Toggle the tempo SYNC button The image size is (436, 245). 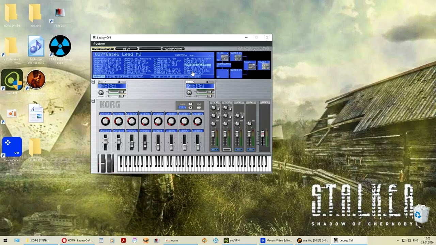pyautogui.click(x=199, y=108)
